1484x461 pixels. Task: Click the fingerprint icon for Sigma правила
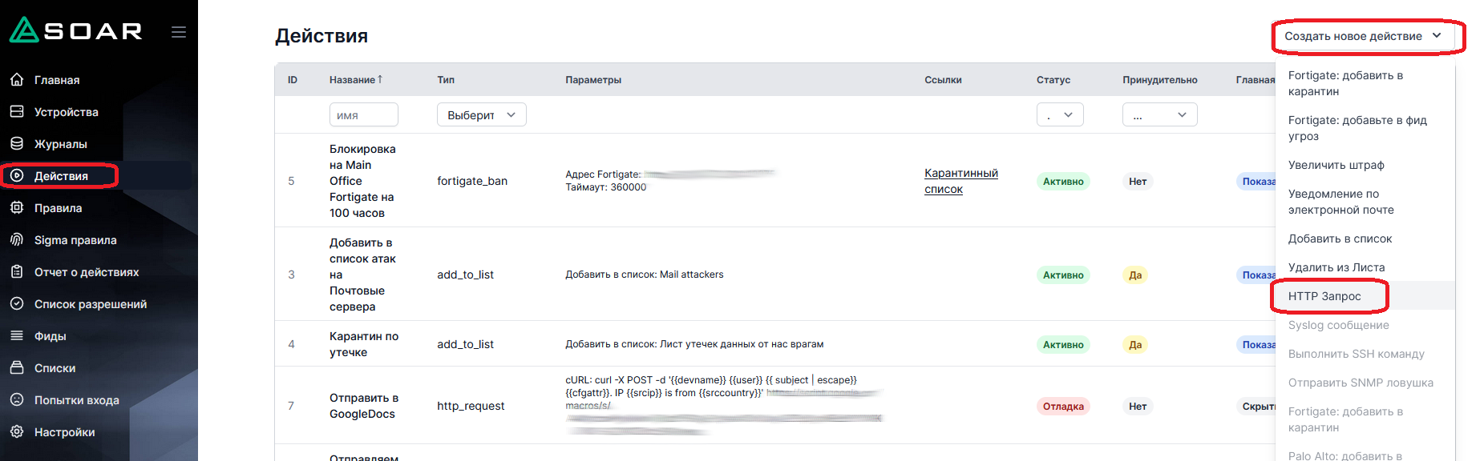17,240
